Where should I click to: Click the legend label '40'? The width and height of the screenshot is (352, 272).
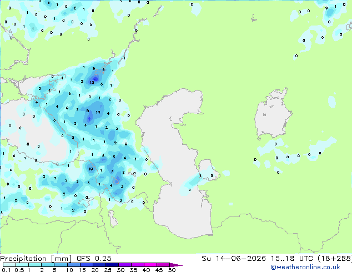pyautogui.click(x=146, y=270)
